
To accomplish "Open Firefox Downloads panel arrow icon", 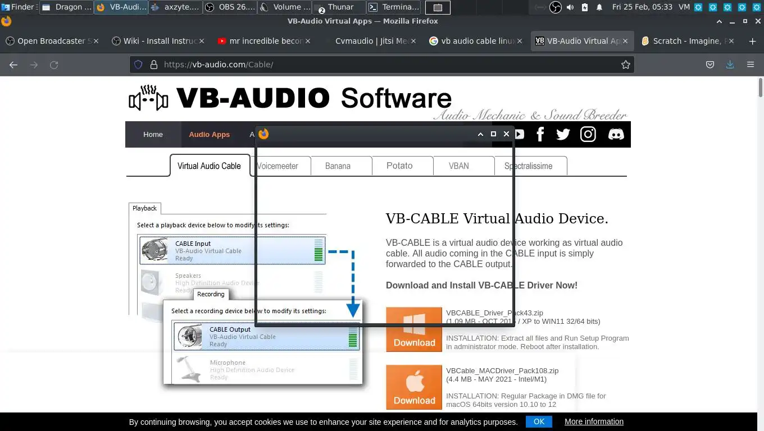I will tap(730, 65).
